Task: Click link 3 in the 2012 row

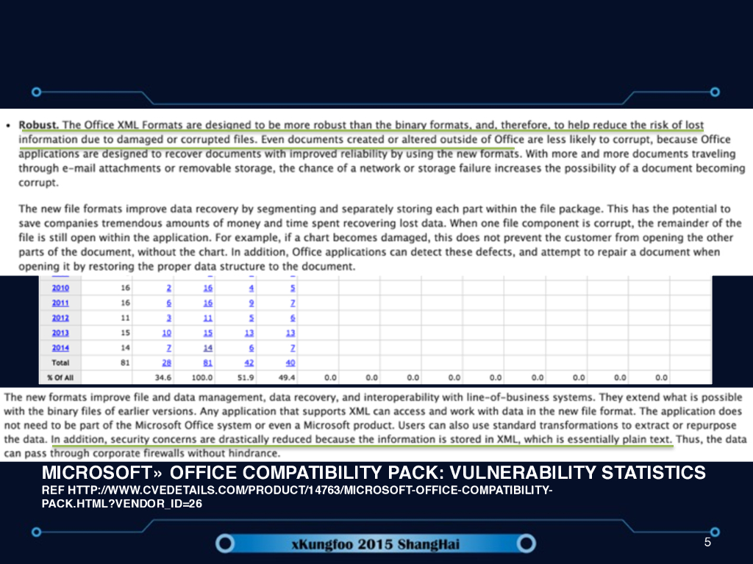Action: (x=169, y=317)
